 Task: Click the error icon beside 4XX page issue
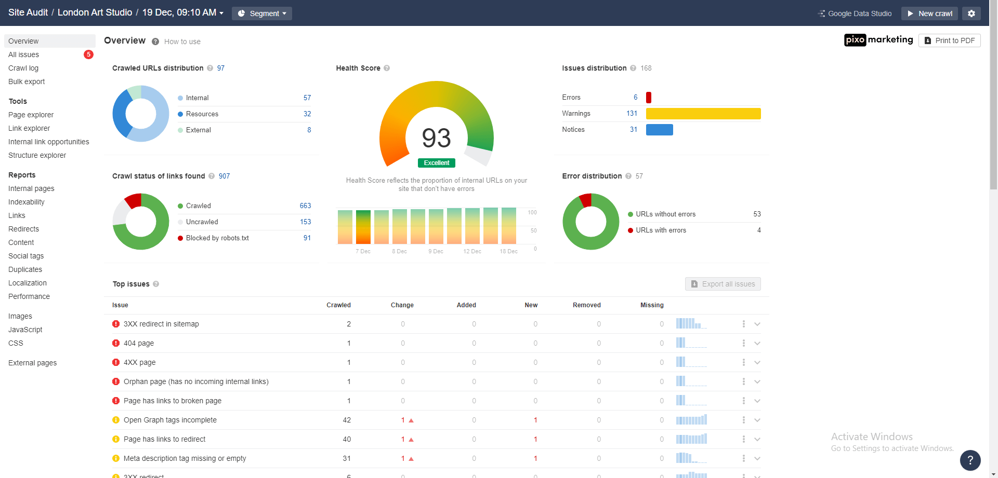tap(116, 362)
